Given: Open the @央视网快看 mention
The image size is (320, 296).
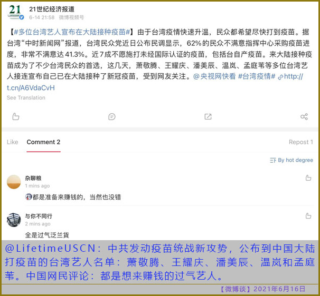Looking at the screenshot, I should click(214, 76).
